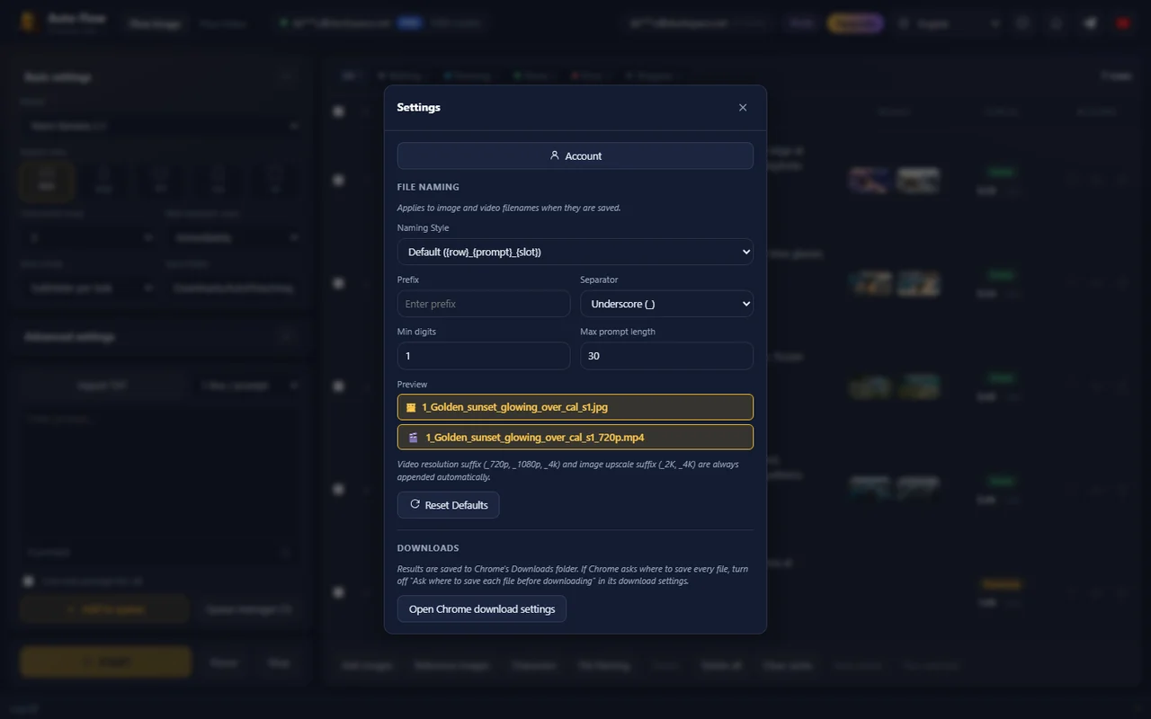Click the FILE NAMING section heading
This screenshot has height=719, width=1151.
(428, 187)
